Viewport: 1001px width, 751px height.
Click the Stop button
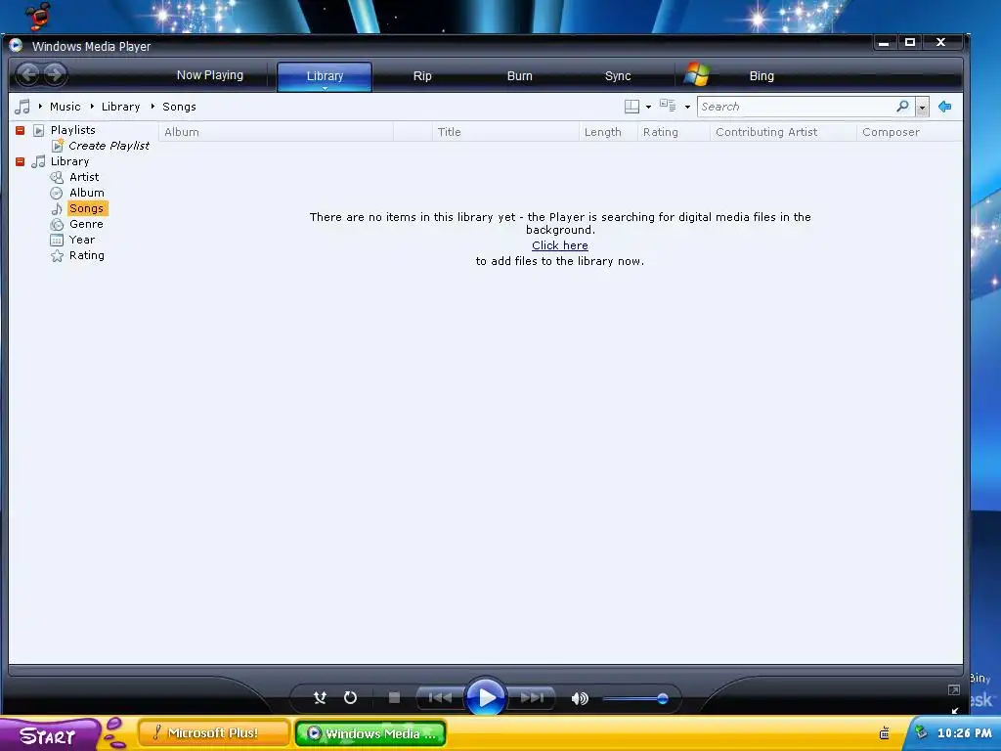point(395,698)
